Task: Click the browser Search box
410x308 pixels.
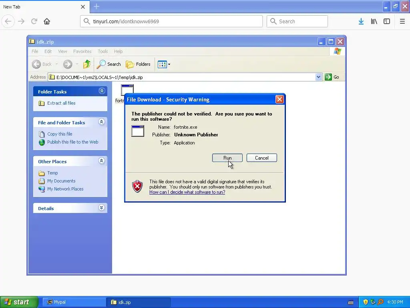Action: coord(297,21)
